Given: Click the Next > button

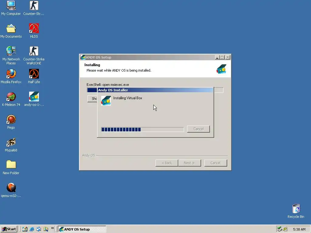Looking at the screenshot, I should pos(190,163).
